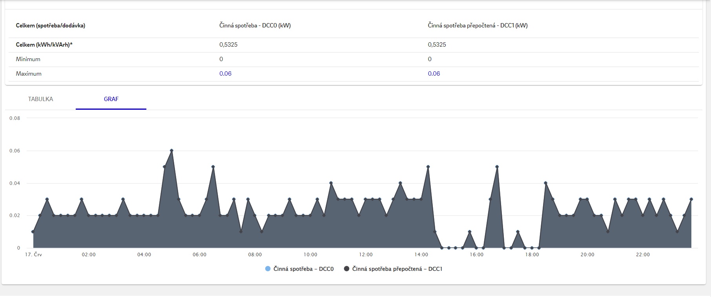This screenshot has width=711, height=297.
Task: Click the Činná spotřeba - DCC0 (kW) column header
Action: [255, 25]
